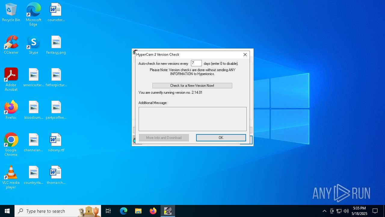This screenshot has height=217, width=385.
Task: Click OK in Version Check dialog
Action: tap(221, 138)
